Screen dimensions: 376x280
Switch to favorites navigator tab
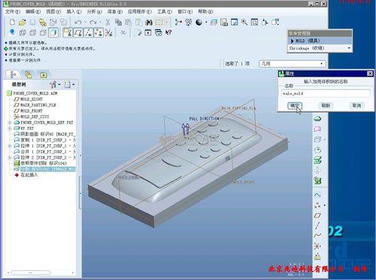44,74
